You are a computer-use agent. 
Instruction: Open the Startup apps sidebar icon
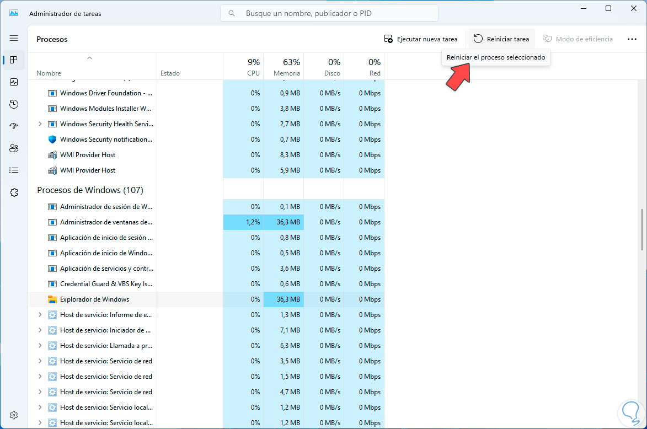click(x=14, y=126)
